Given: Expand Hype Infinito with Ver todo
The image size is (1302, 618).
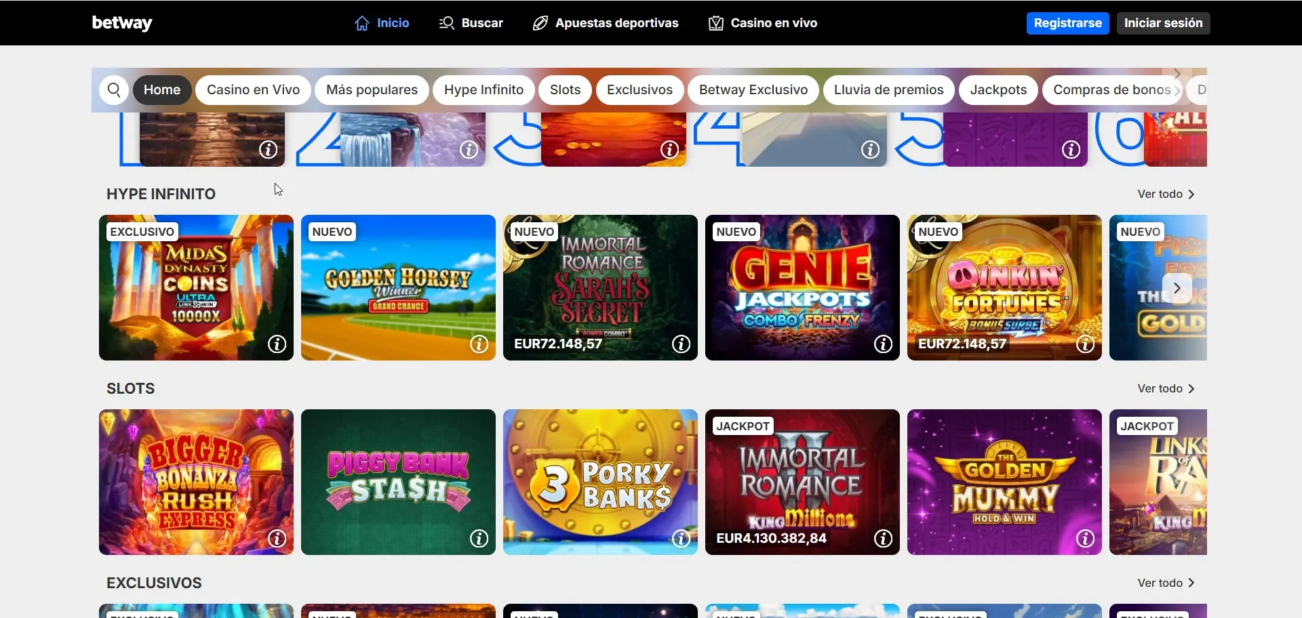Looking at the screenshot, I should tap(1166, 194).
